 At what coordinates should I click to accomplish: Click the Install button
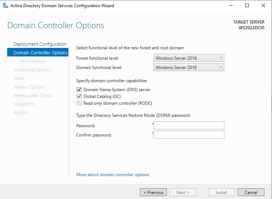[x=221, y=193]
